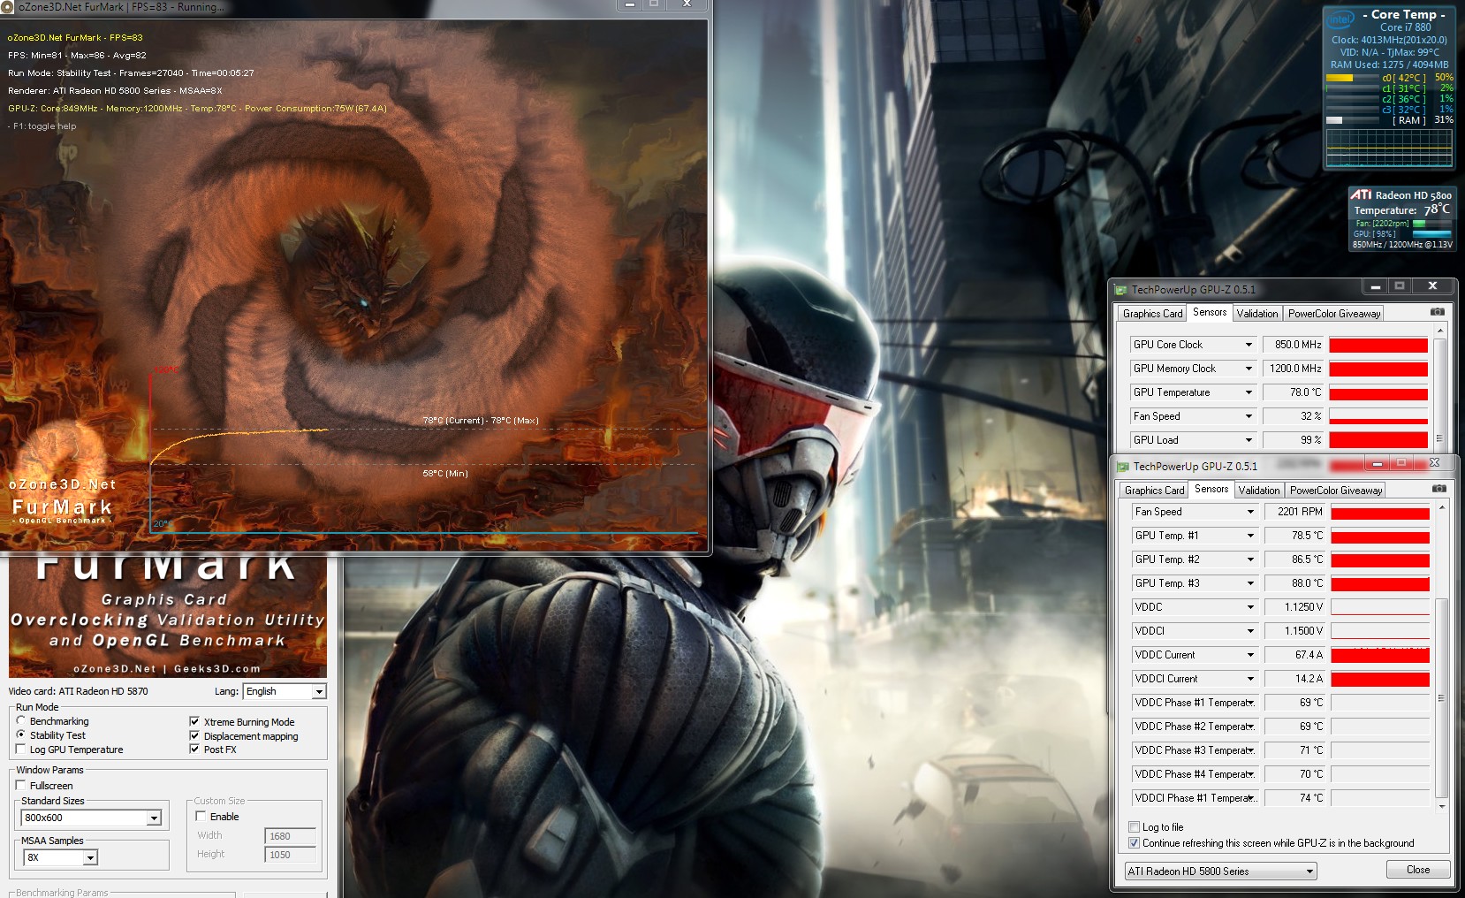The height and width of the screenshot is (898, 1465).
Task: Click the Custom Size Height field
Action: click(290, 855)
